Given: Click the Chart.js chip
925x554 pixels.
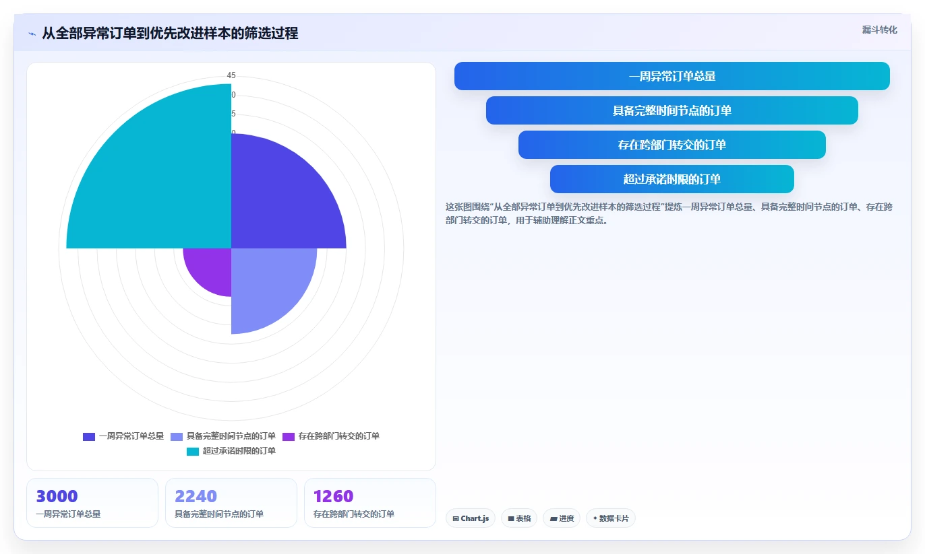Looking at the screenshot, I should coord(471,518).
